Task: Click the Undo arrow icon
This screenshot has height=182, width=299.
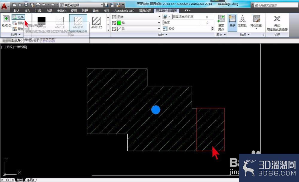Action: pos(44,5)
